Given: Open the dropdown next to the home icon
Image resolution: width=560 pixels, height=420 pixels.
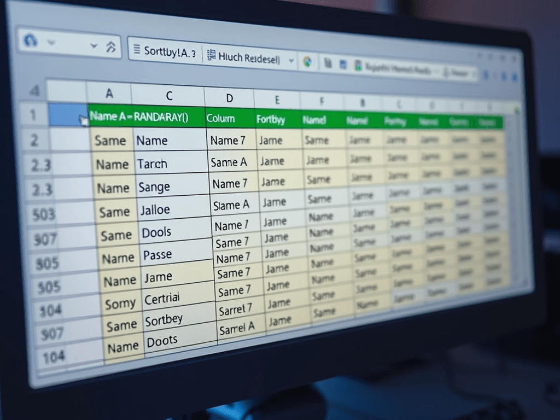Looking at the screenshot, I should click(x=52, y=43).
